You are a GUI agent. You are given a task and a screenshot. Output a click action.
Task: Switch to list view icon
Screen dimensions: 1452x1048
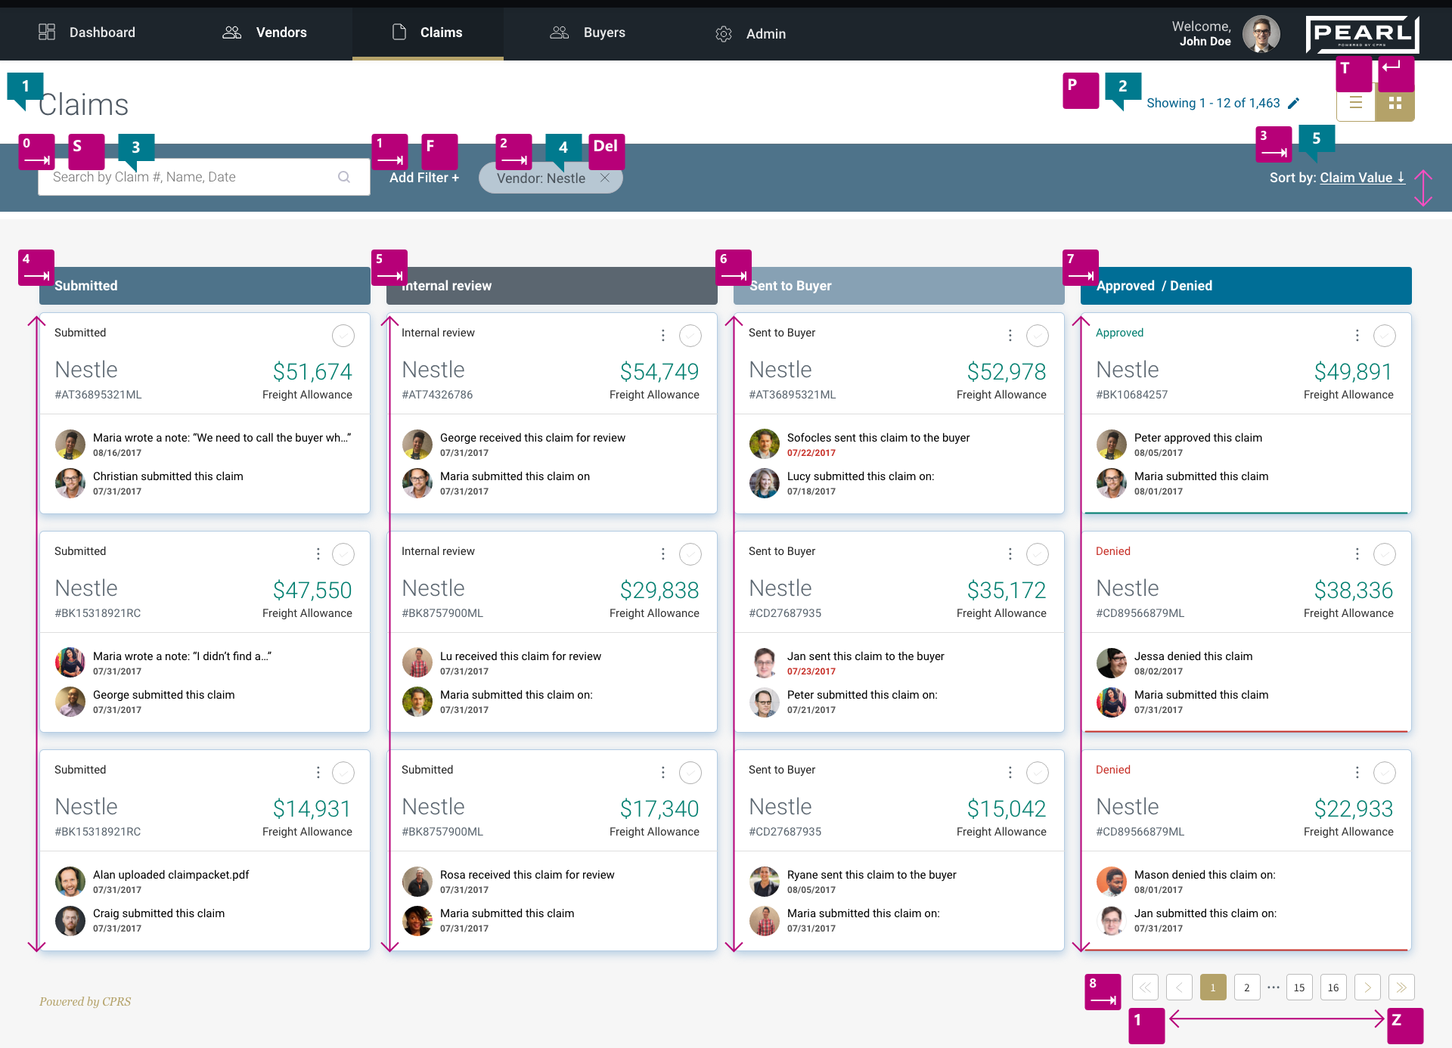coord(1356,103)
